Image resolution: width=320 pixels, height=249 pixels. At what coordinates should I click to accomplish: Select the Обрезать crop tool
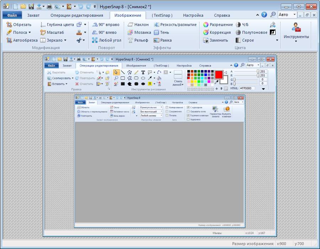pyautogui.click(x=20, y=25)
